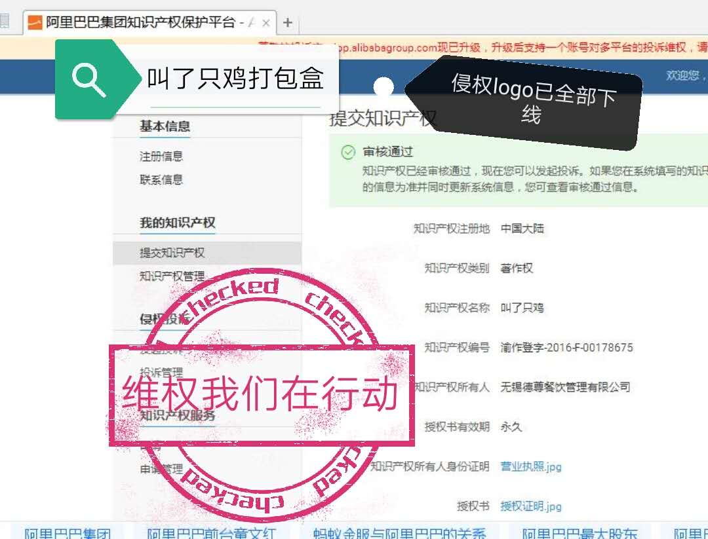The height and width of the screenshot is (539, 708).
Task: Click the 我的知识产权 sidebar section heading
Action: point(178,223)
